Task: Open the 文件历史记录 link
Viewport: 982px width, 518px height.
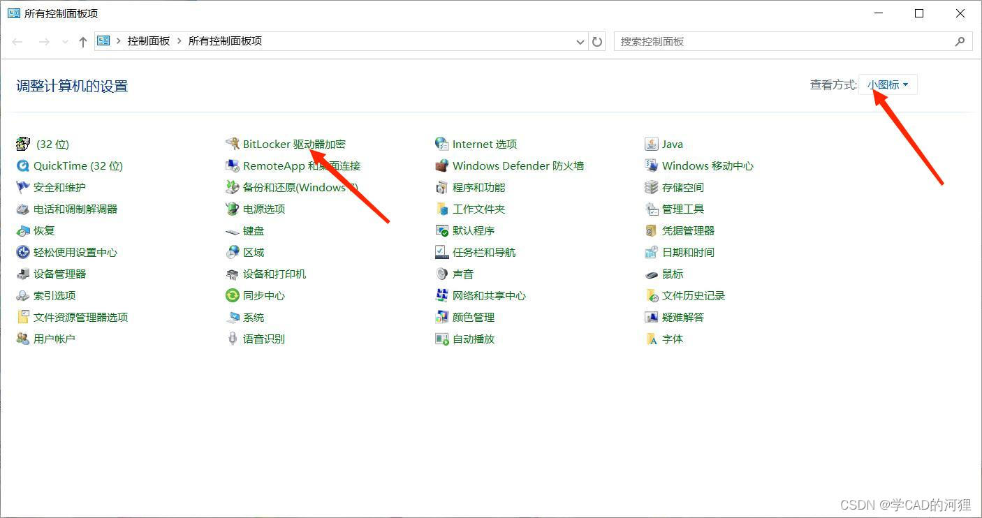Action: click(694, 295)
